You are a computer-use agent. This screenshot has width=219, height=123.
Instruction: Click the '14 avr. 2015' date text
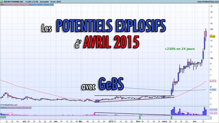point(56,2)
